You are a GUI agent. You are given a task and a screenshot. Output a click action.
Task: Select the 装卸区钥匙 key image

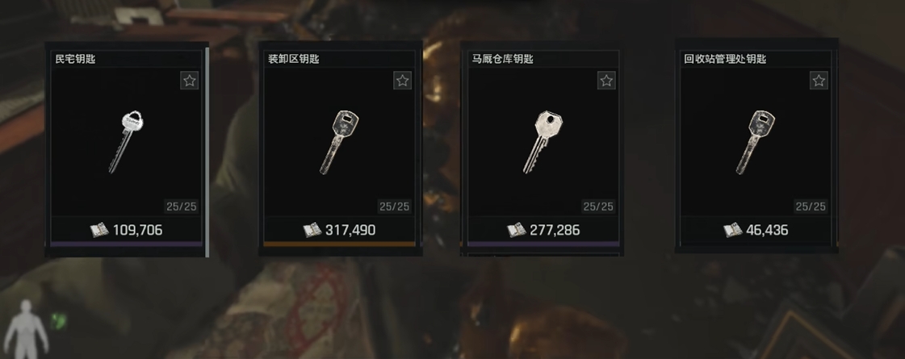339,141
